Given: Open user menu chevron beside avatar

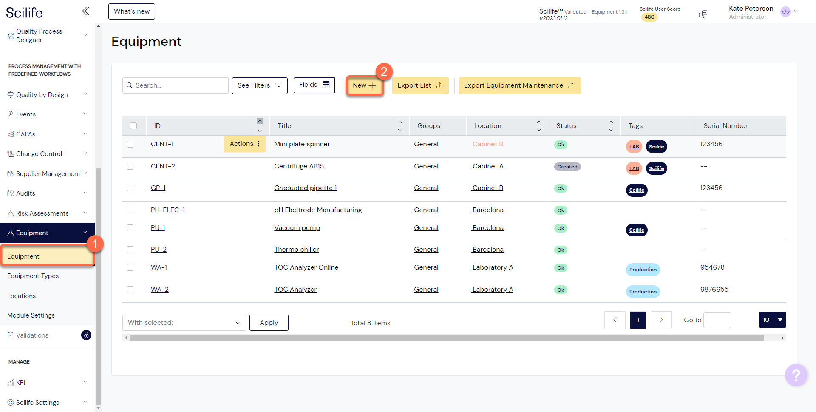Looking at the screenshot, I should [x=796, y=11].
